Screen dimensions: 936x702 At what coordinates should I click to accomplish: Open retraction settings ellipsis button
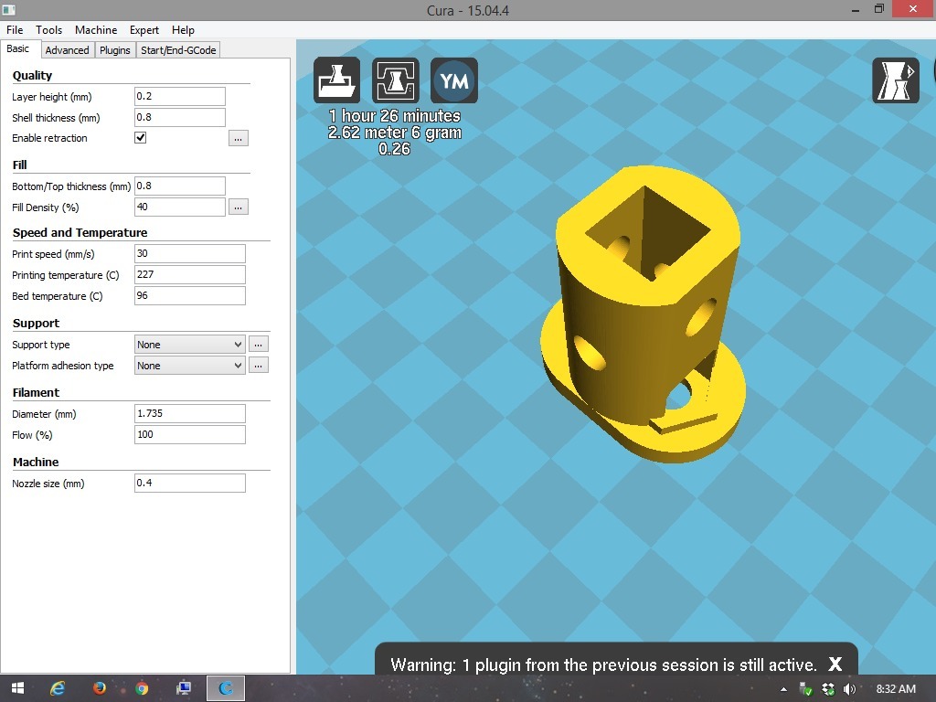[x=239, y=139]
